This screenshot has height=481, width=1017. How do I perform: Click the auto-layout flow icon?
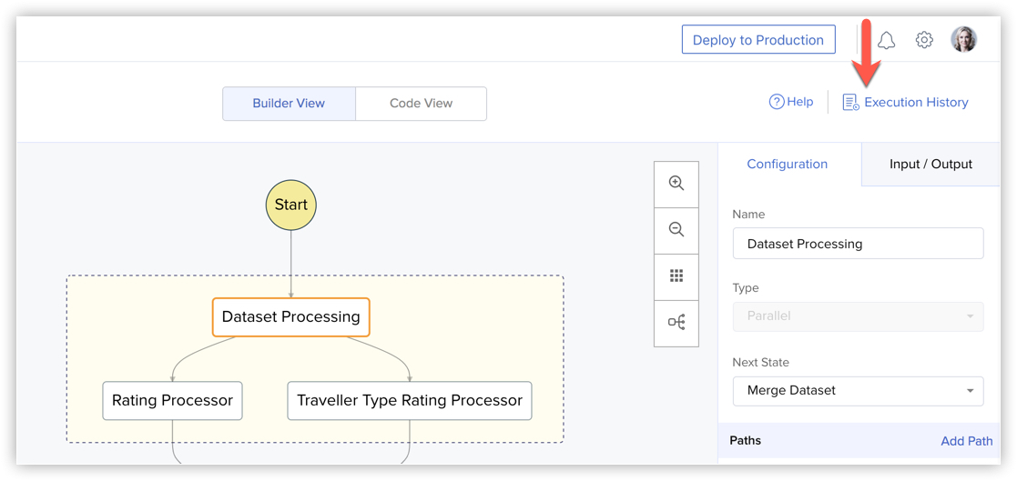pyautogui.click(x=676, y=323)
